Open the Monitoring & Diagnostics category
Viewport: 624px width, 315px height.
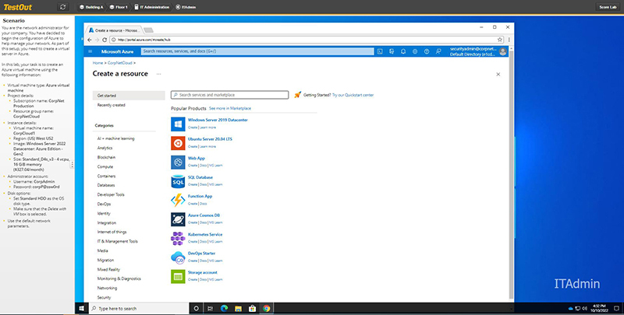point(119,279)
